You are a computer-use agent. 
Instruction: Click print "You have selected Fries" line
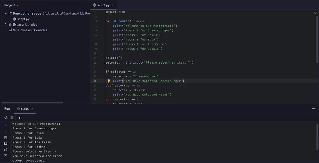(x=142, y=95)
